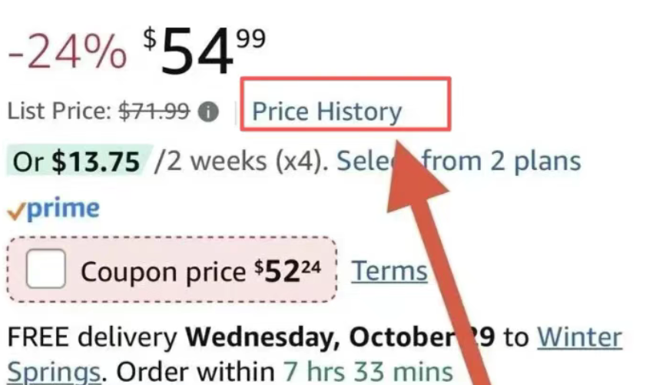
Task: Click the struck-through $71.99 list price
Action: tap(154, 112)
